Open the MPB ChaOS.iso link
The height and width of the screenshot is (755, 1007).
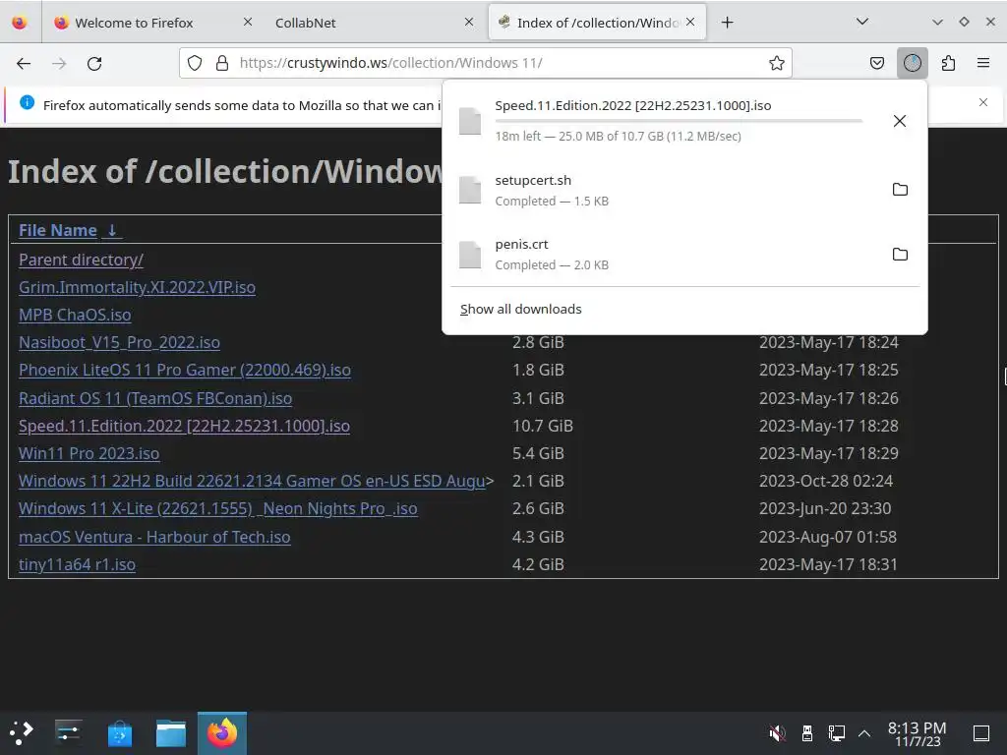pos(75,316)
